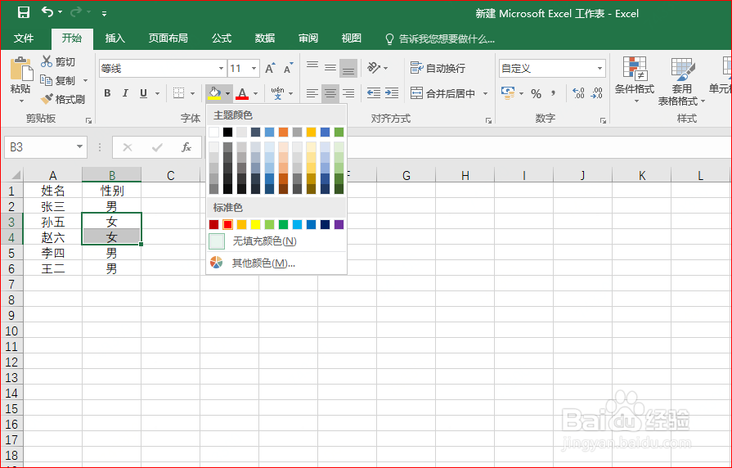Apply comma style number format
The width and height of the screenshot is (732, 468).
coord(553,93)
